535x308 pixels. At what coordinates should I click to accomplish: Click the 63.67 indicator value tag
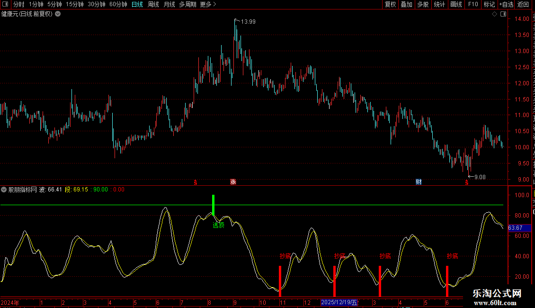519,228
